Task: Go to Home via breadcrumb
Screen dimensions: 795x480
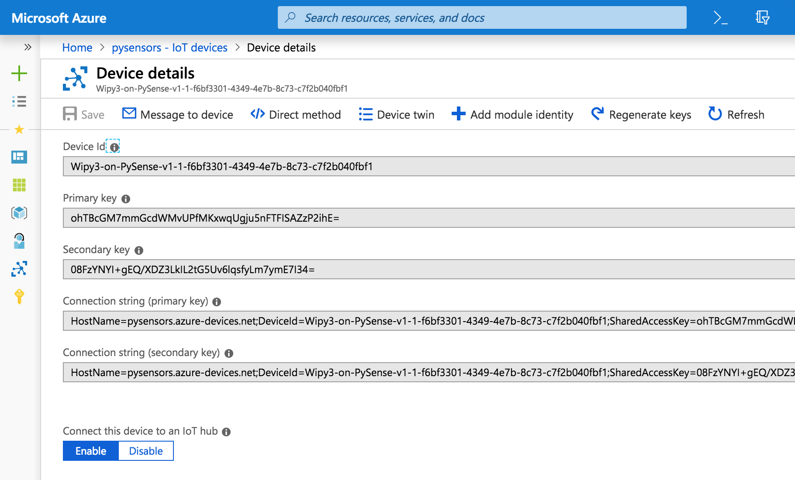Action: [77, 48]
